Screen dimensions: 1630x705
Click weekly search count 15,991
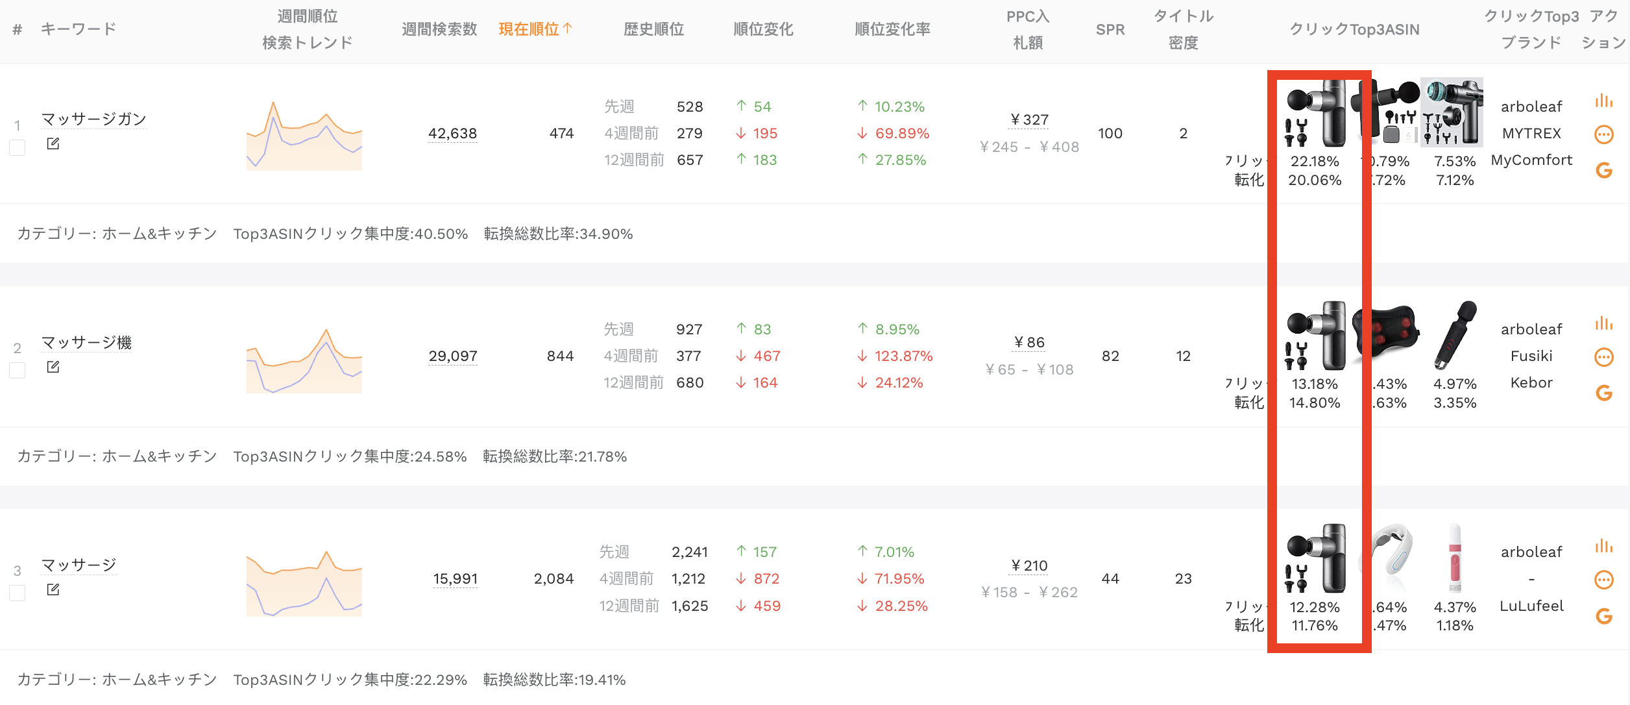456,579
